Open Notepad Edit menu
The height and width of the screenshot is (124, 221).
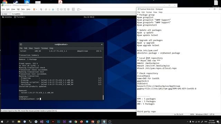pyautogui.click(x=143, y=12)
